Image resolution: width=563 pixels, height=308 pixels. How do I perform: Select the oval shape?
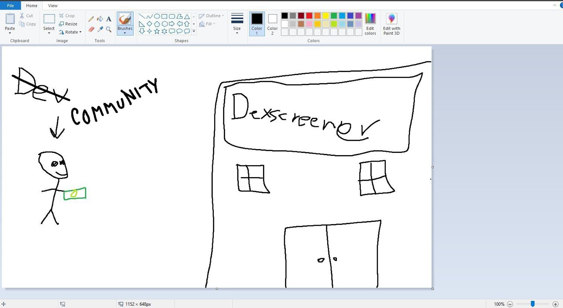coord(157,16)
